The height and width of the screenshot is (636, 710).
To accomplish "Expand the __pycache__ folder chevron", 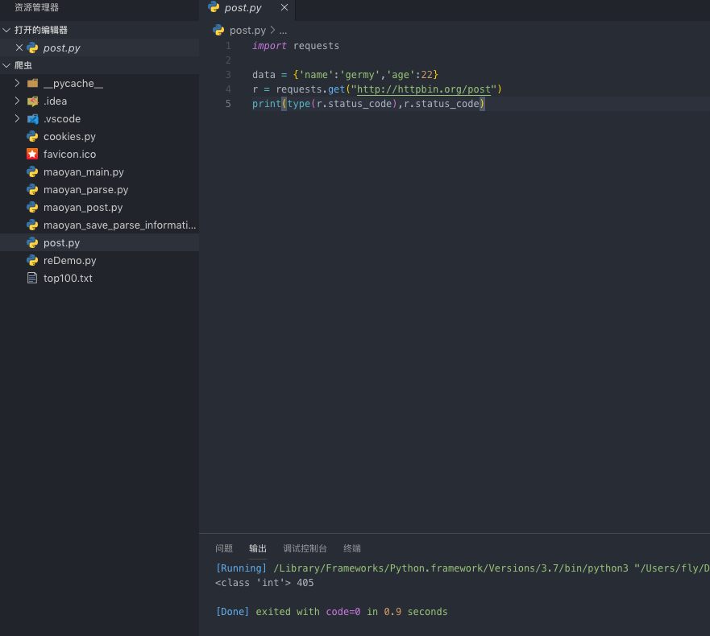I will (17, 83).
